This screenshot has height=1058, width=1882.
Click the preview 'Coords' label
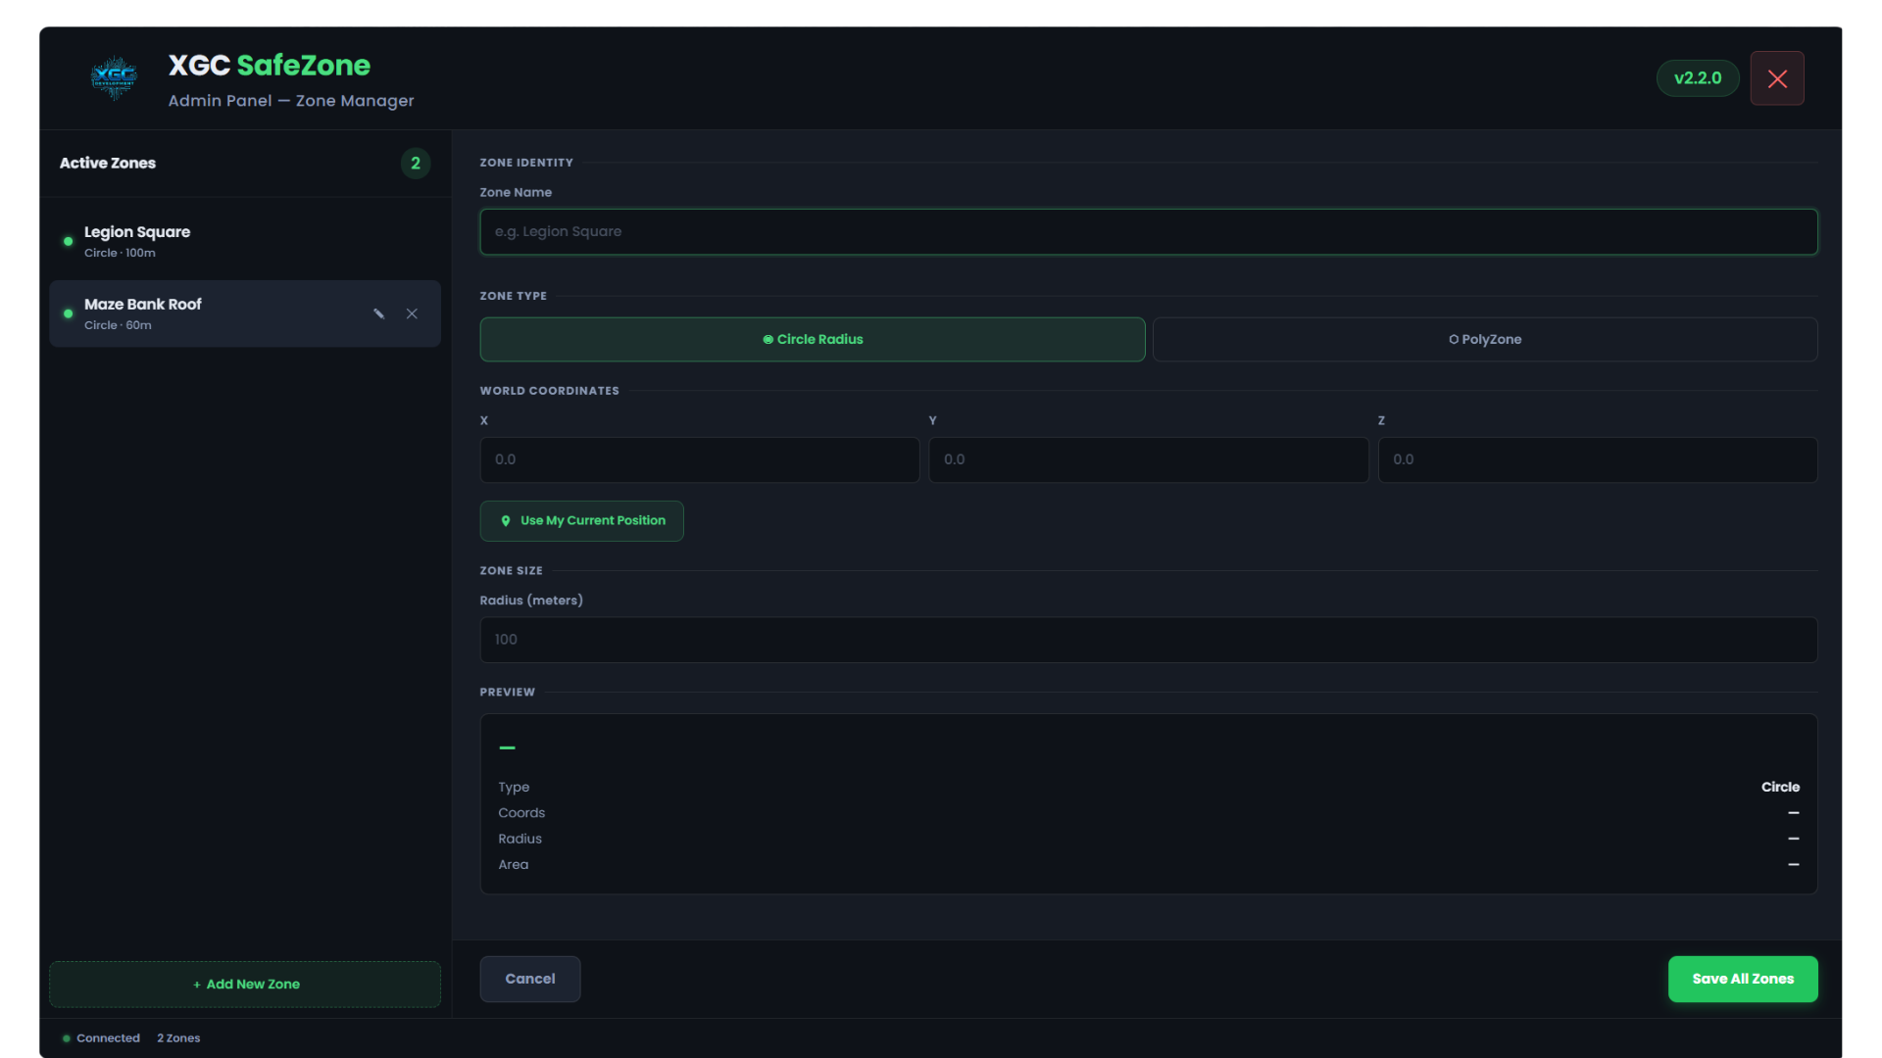pos(521,813)
